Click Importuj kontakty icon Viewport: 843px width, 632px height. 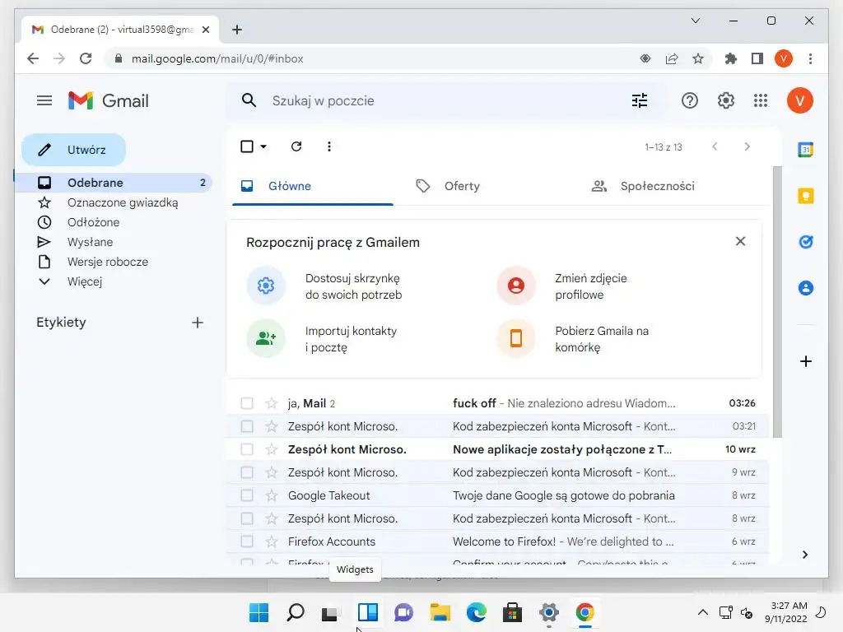266,338
